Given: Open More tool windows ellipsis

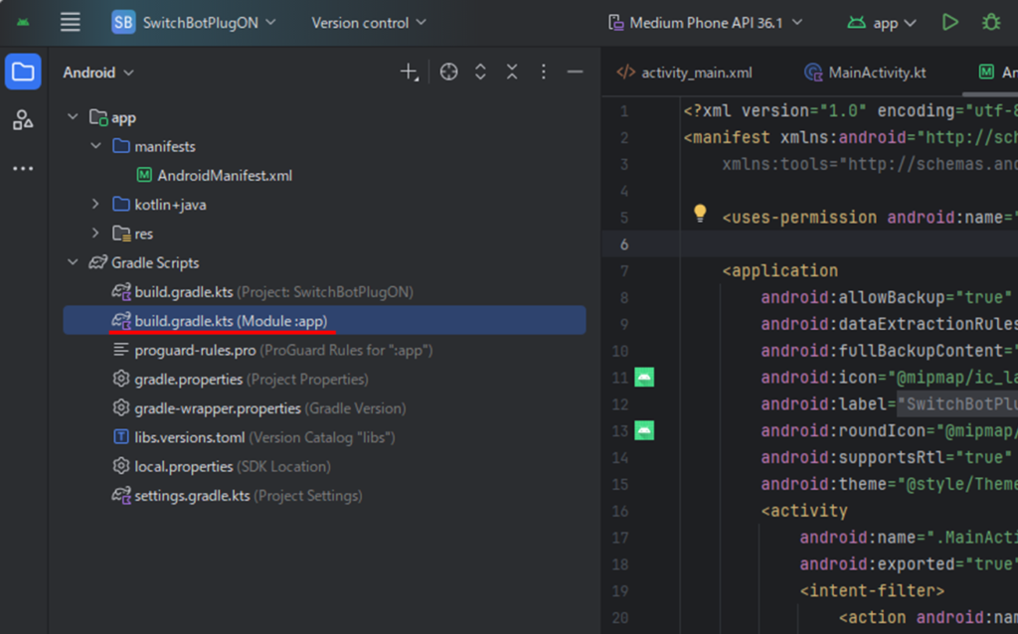Looking at the screenshot, I should click(23, 169).
